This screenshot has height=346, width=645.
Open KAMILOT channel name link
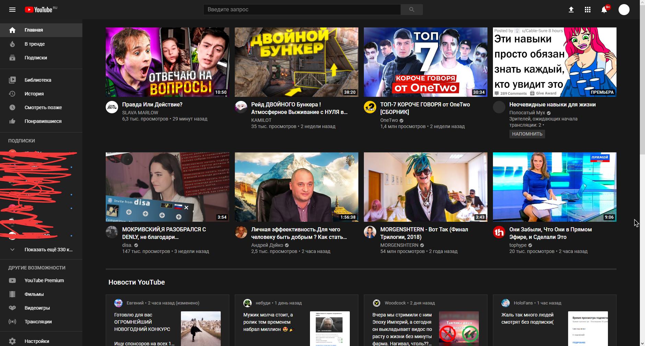tap(261, 120)
